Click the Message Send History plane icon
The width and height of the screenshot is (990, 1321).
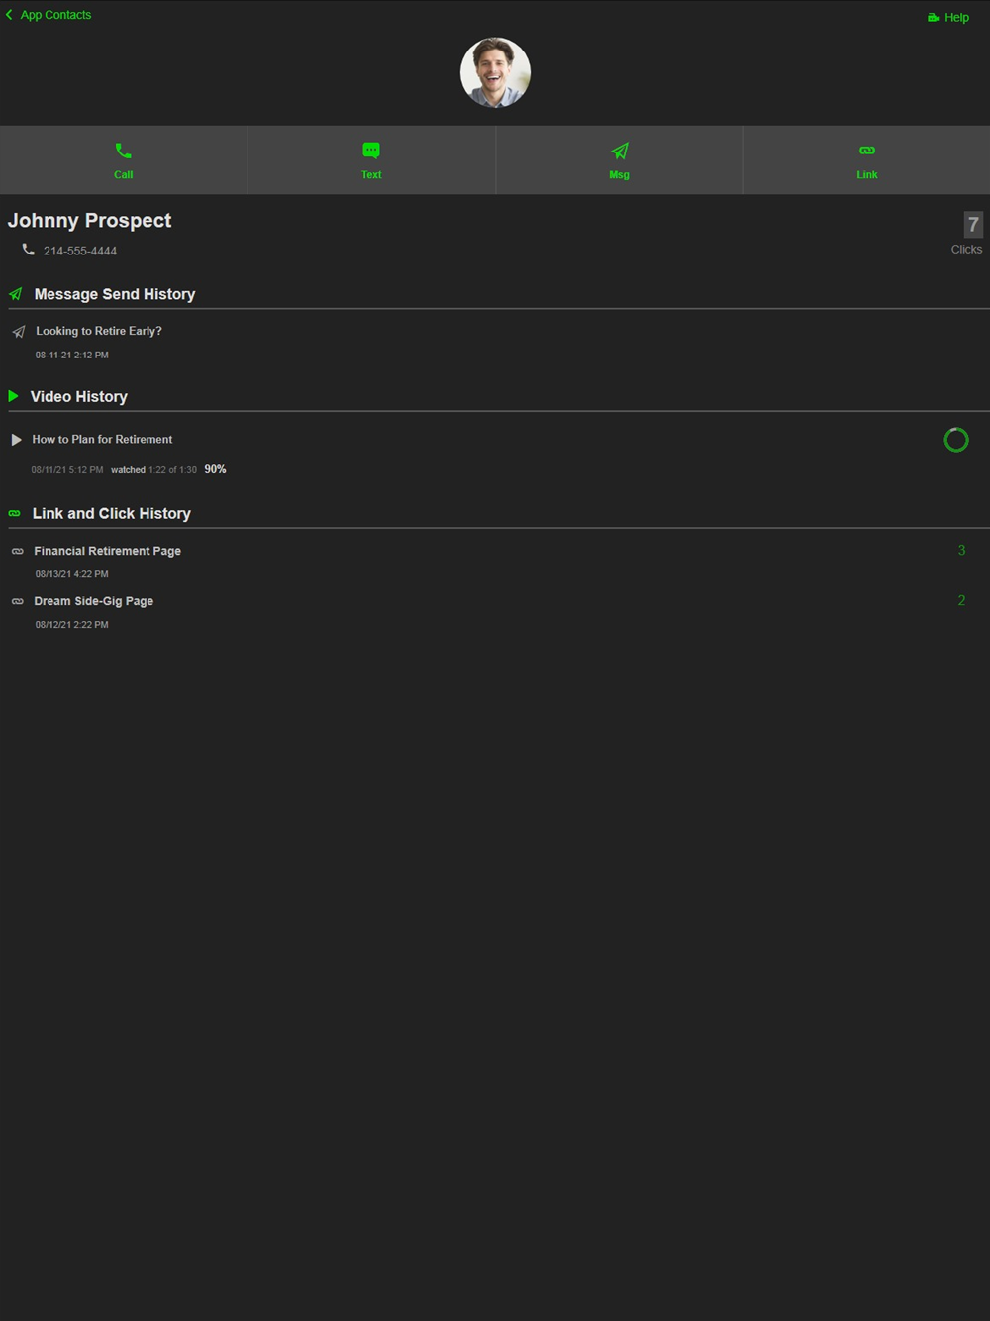tap(16, 294)
